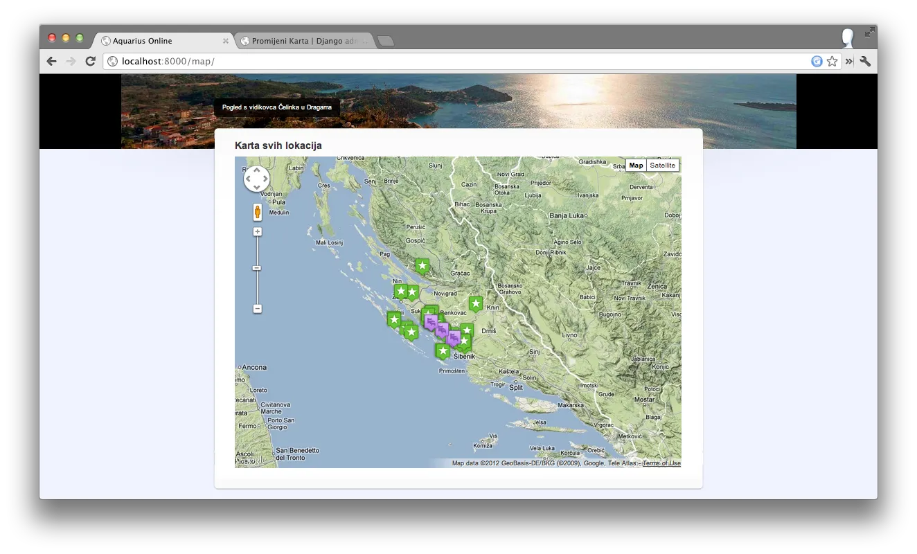Reload the page with the refresh button
Viewport: 917px width, 554px height.
point(90,62)
